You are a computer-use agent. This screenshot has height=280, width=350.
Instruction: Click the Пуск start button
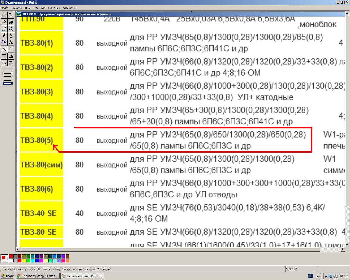tap(7, 276)
